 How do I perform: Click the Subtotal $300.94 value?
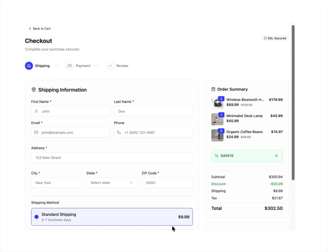pos(276,177)
